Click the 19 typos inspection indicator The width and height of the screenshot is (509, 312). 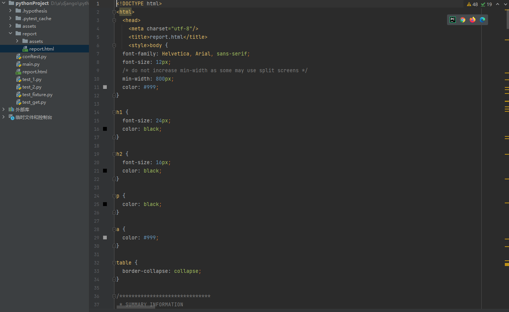tap(487, 4)
